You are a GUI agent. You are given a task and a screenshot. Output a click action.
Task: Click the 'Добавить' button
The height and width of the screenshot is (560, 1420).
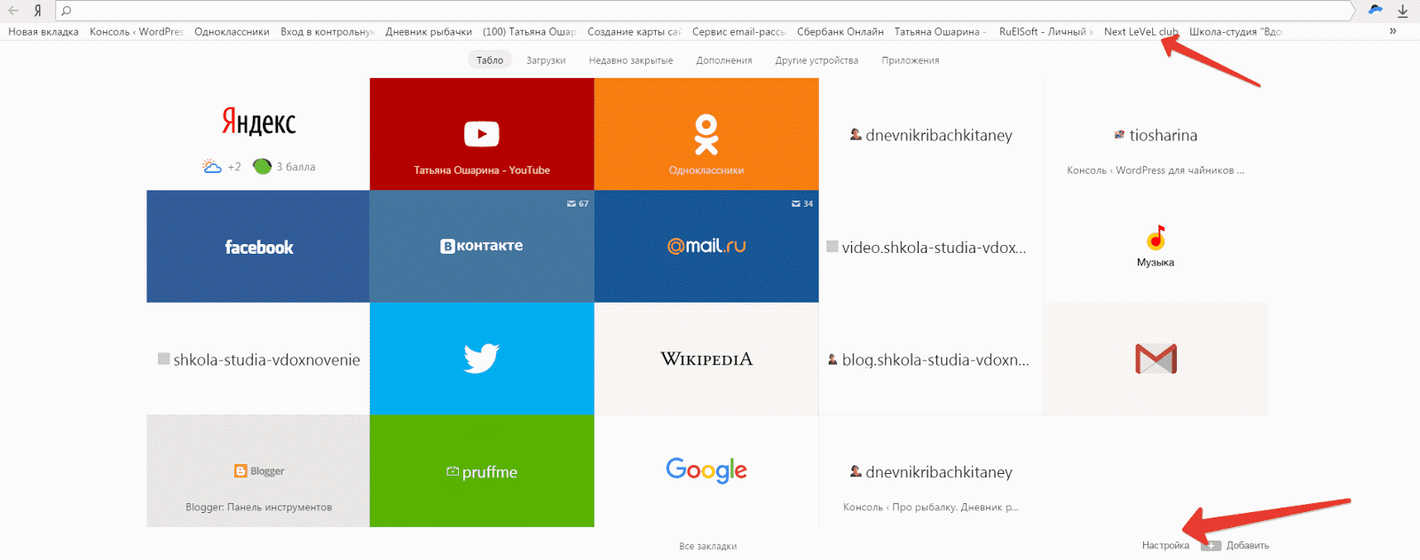[x=1236, y=546]
